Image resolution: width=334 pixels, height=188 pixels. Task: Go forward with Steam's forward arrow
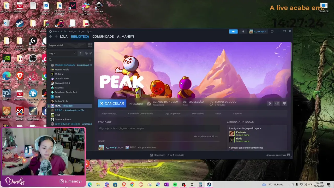coord(56,37)
